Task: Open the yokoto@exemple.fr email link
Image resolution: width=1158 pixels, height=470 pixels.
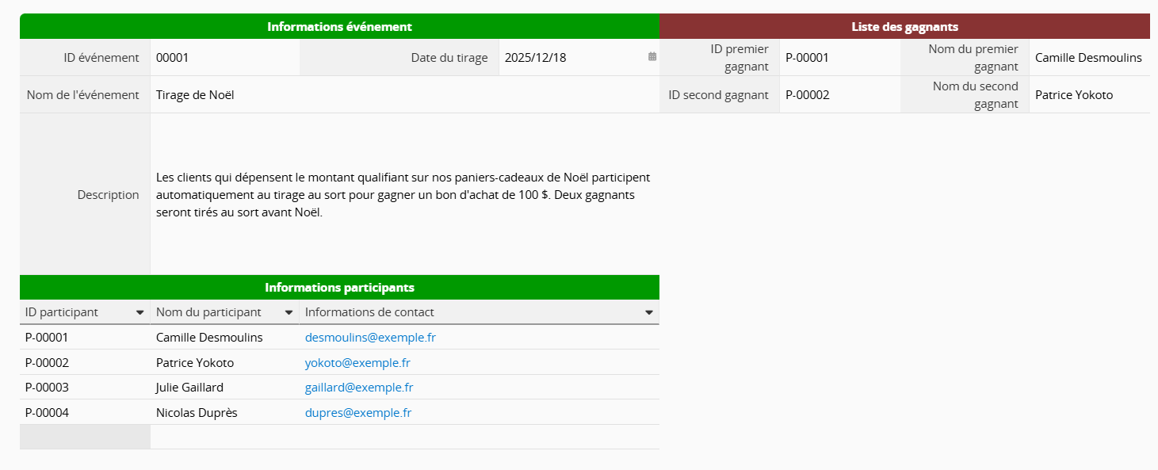Action: [357, 362]
